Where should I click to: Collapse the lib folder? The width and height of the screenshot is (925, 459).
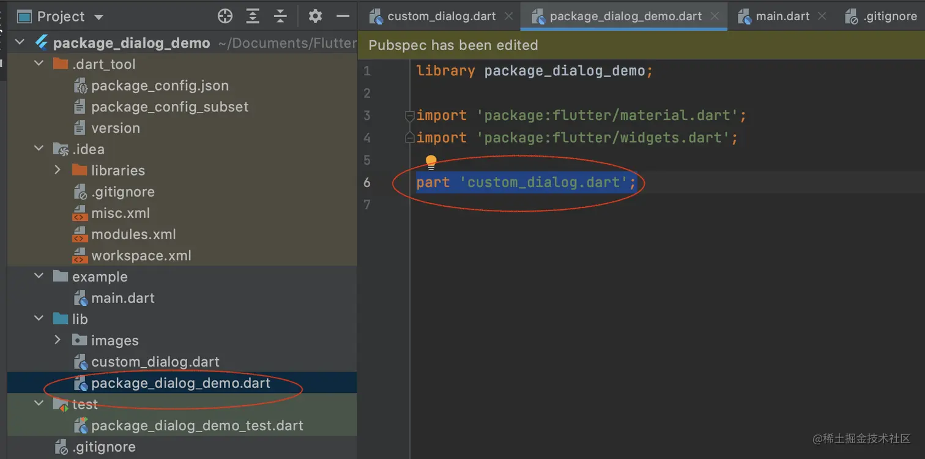point(39,318)
